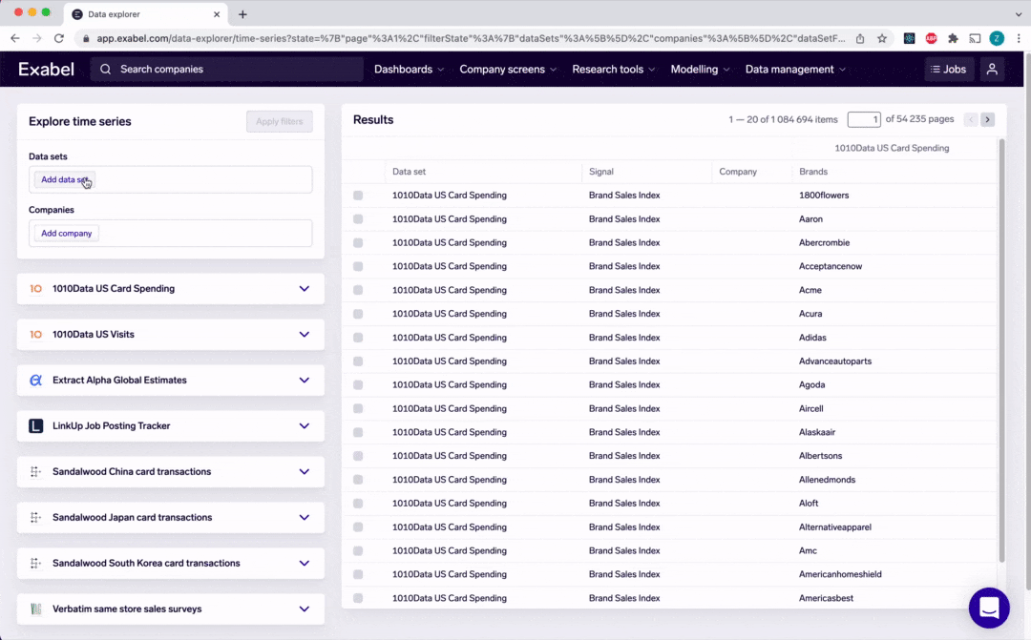Click the Chrome profile avatar Z
Viewport: 1031px width, 640px height.
point(997,38)
